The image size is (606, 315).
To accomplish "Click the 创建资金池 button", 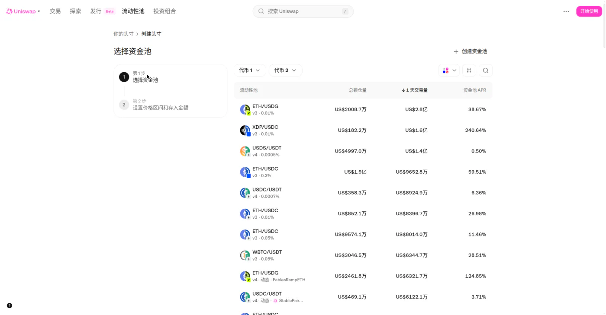I will 470,51.
